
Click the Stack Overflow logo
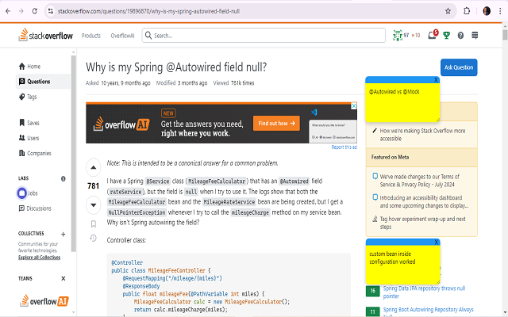[46, 35]
